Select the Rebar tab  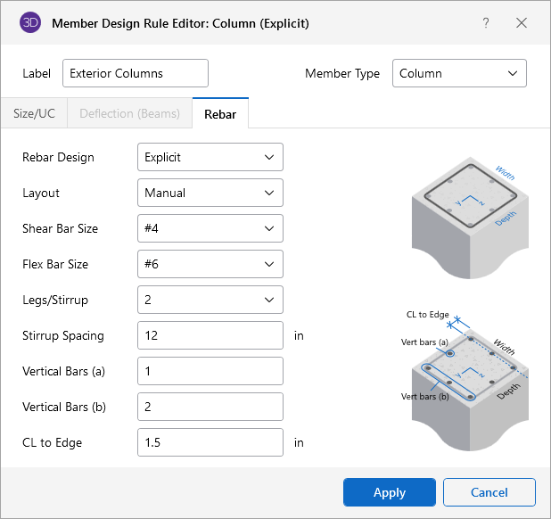click(x=220, y=113)
